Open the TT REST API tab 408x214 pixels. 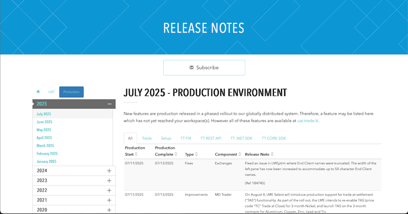[x=211, y=138]
